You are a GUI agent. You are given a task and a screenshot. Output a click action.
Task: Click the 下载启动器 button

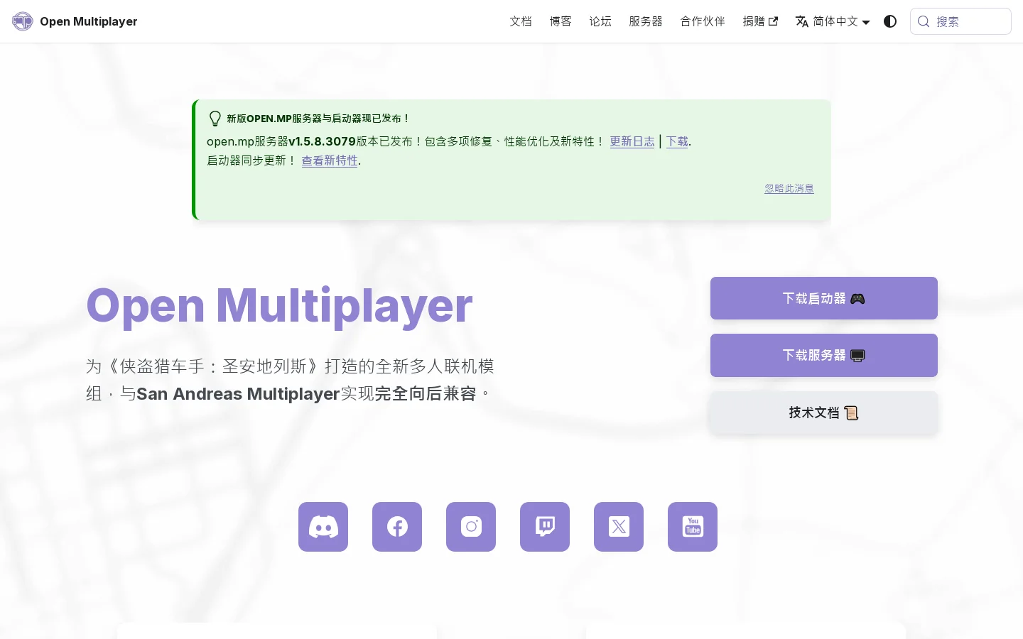824,298
